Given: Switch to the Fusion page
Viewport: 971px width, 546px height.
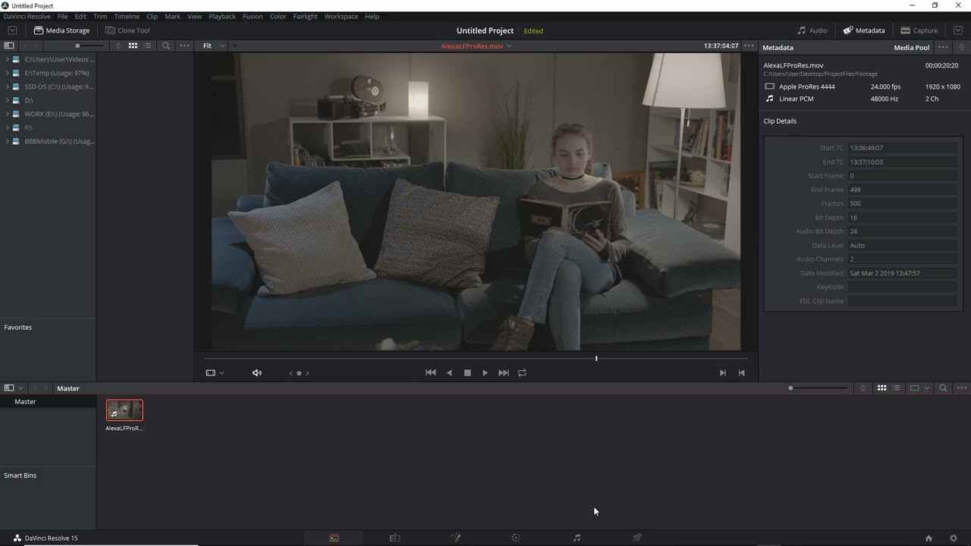Looking at the screenshot, I should [x=456, y=538].
